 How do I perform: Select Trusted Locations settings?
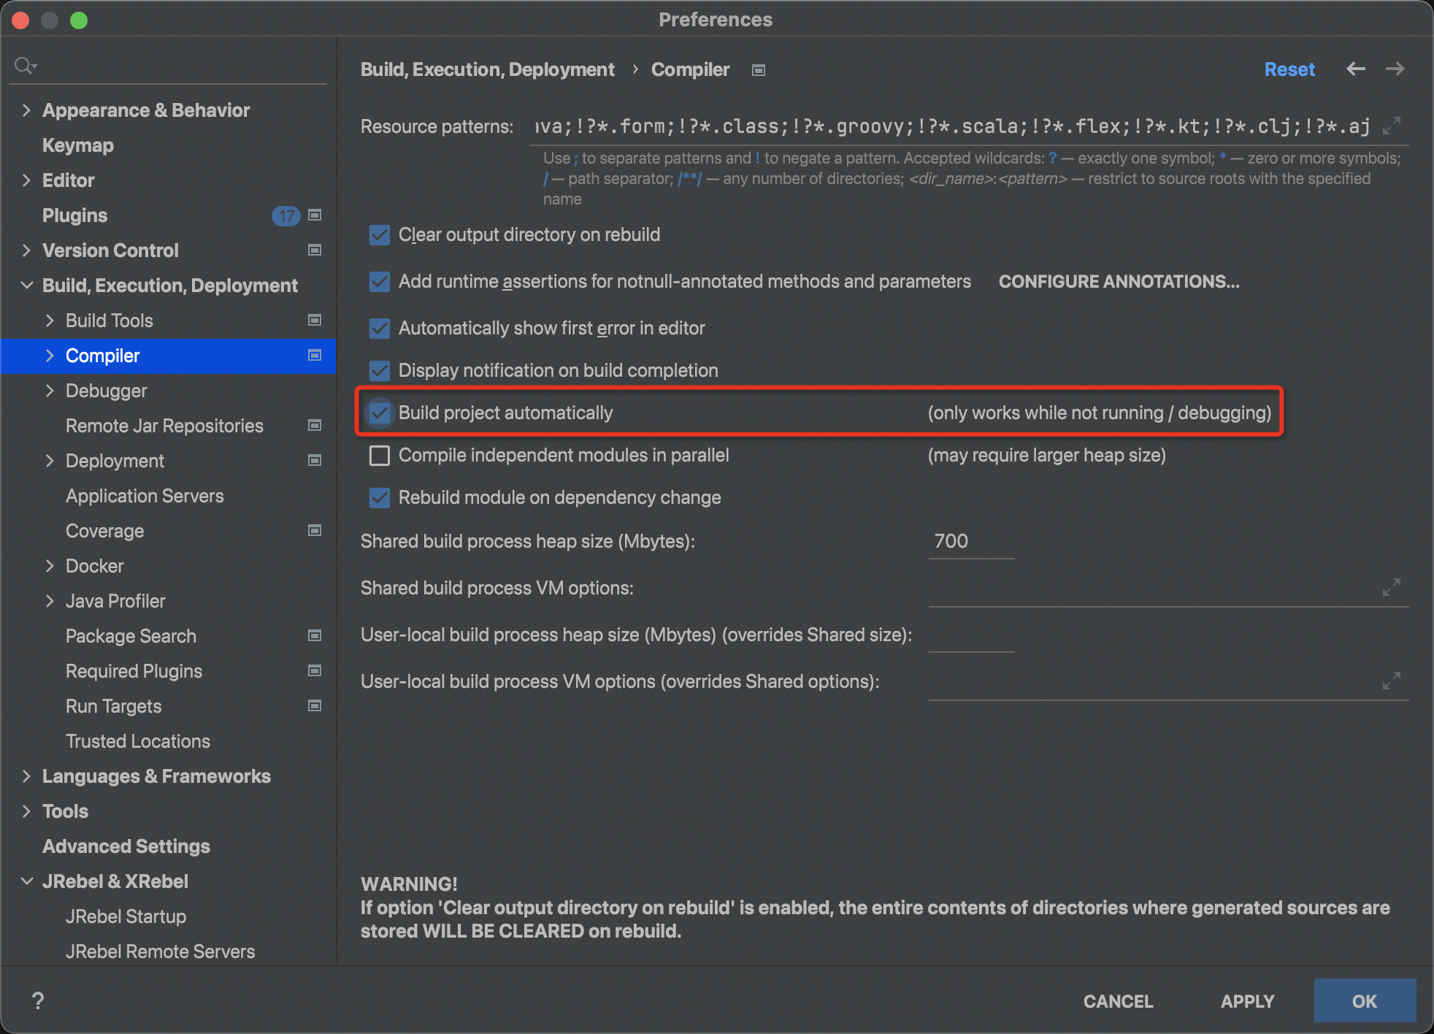point(138,741)
